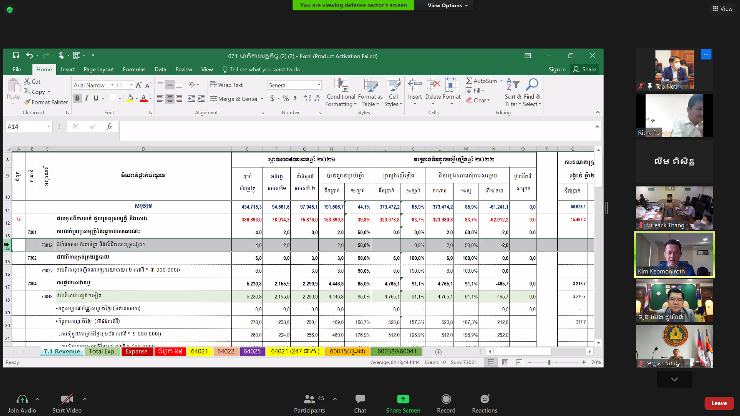740x416 pixels.
Task: Add a new sheet with plus icon
Action: [438, 352]
